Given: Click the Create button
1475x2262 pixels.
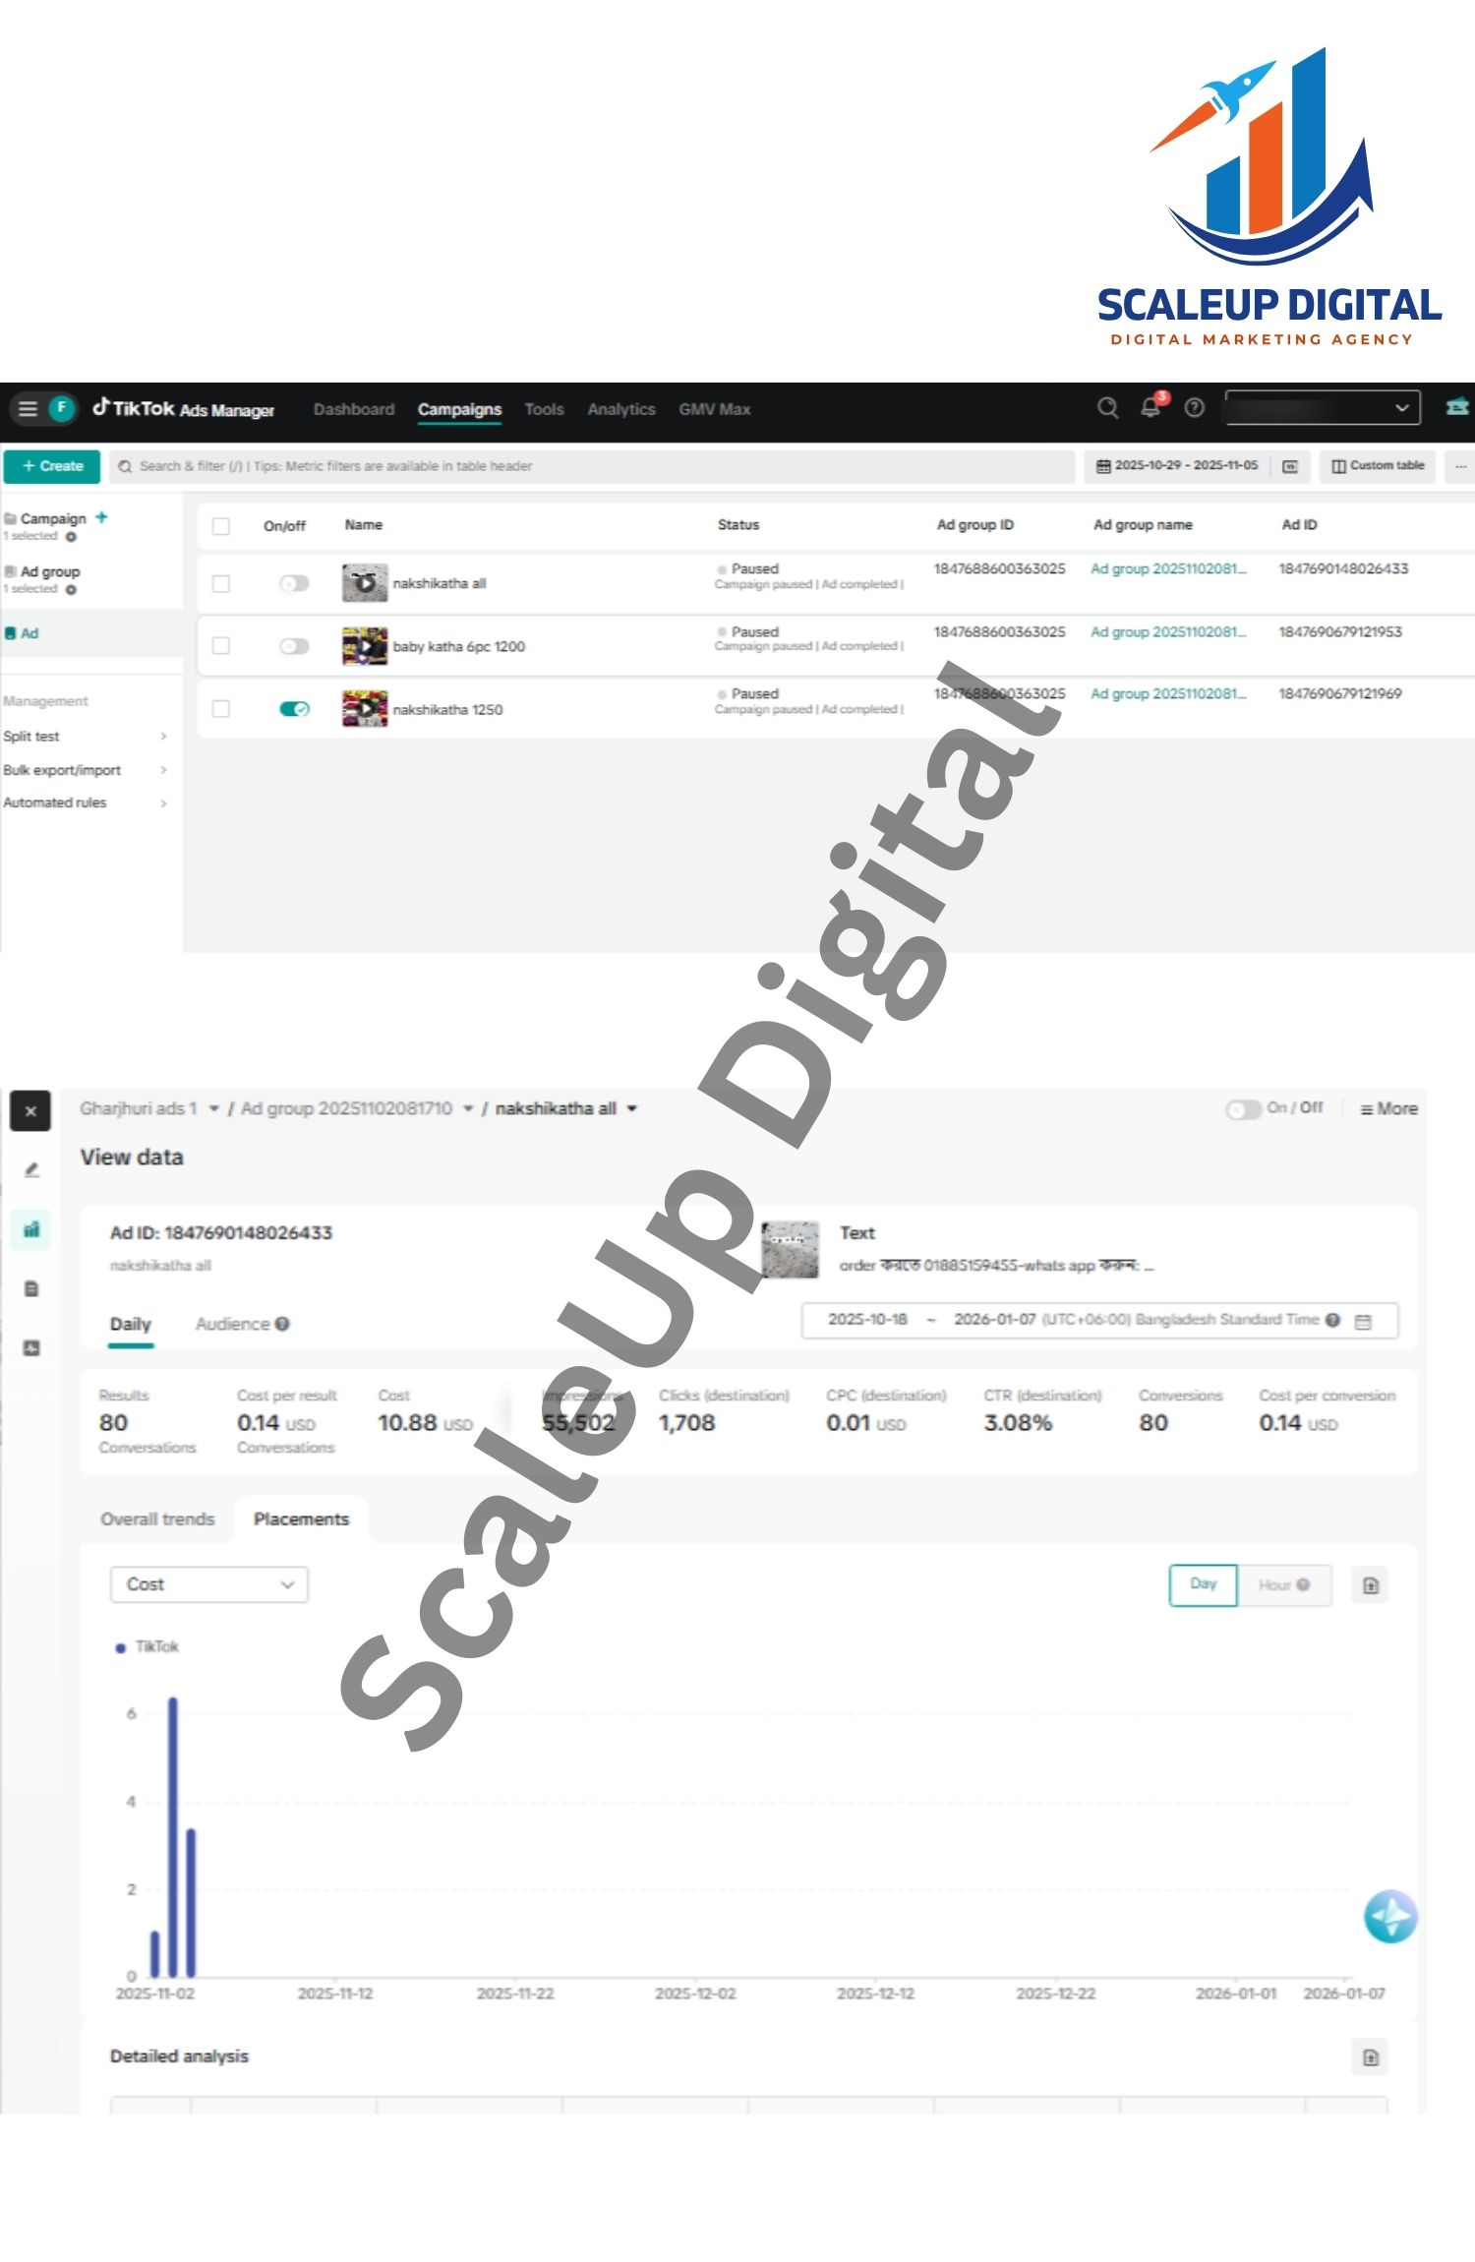Looking at the screenshot, I should click(x=52, y=466).
